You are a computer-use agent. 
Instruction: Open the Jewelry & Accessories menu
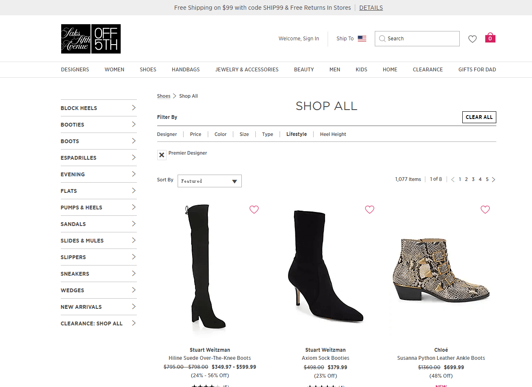click(247, 70)
